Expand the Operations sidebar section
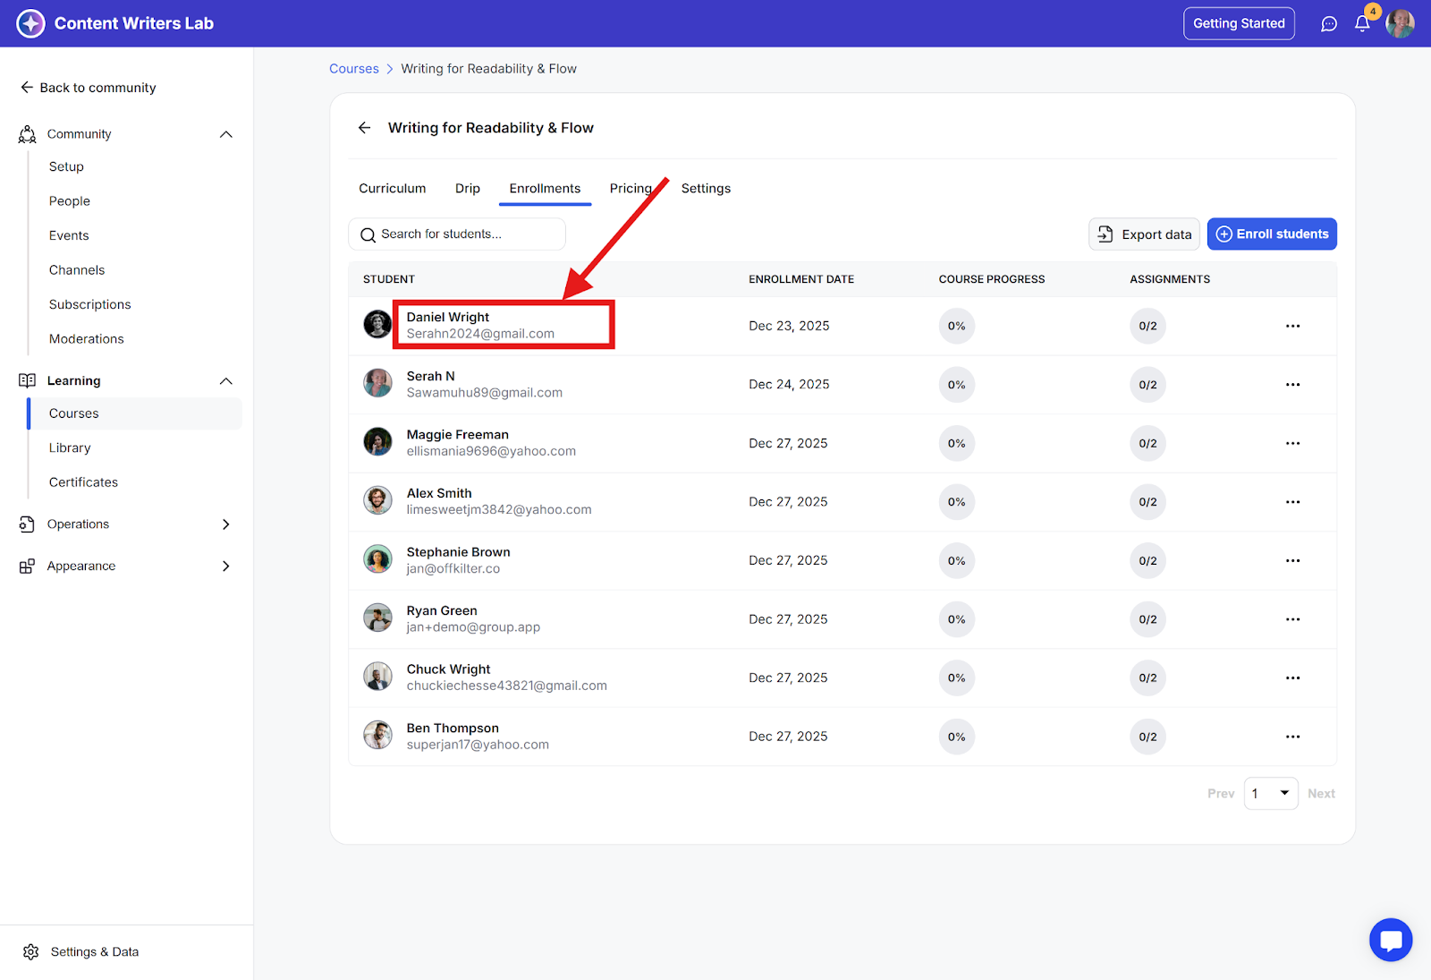1431x980 pixels. [x=226, y=524]
